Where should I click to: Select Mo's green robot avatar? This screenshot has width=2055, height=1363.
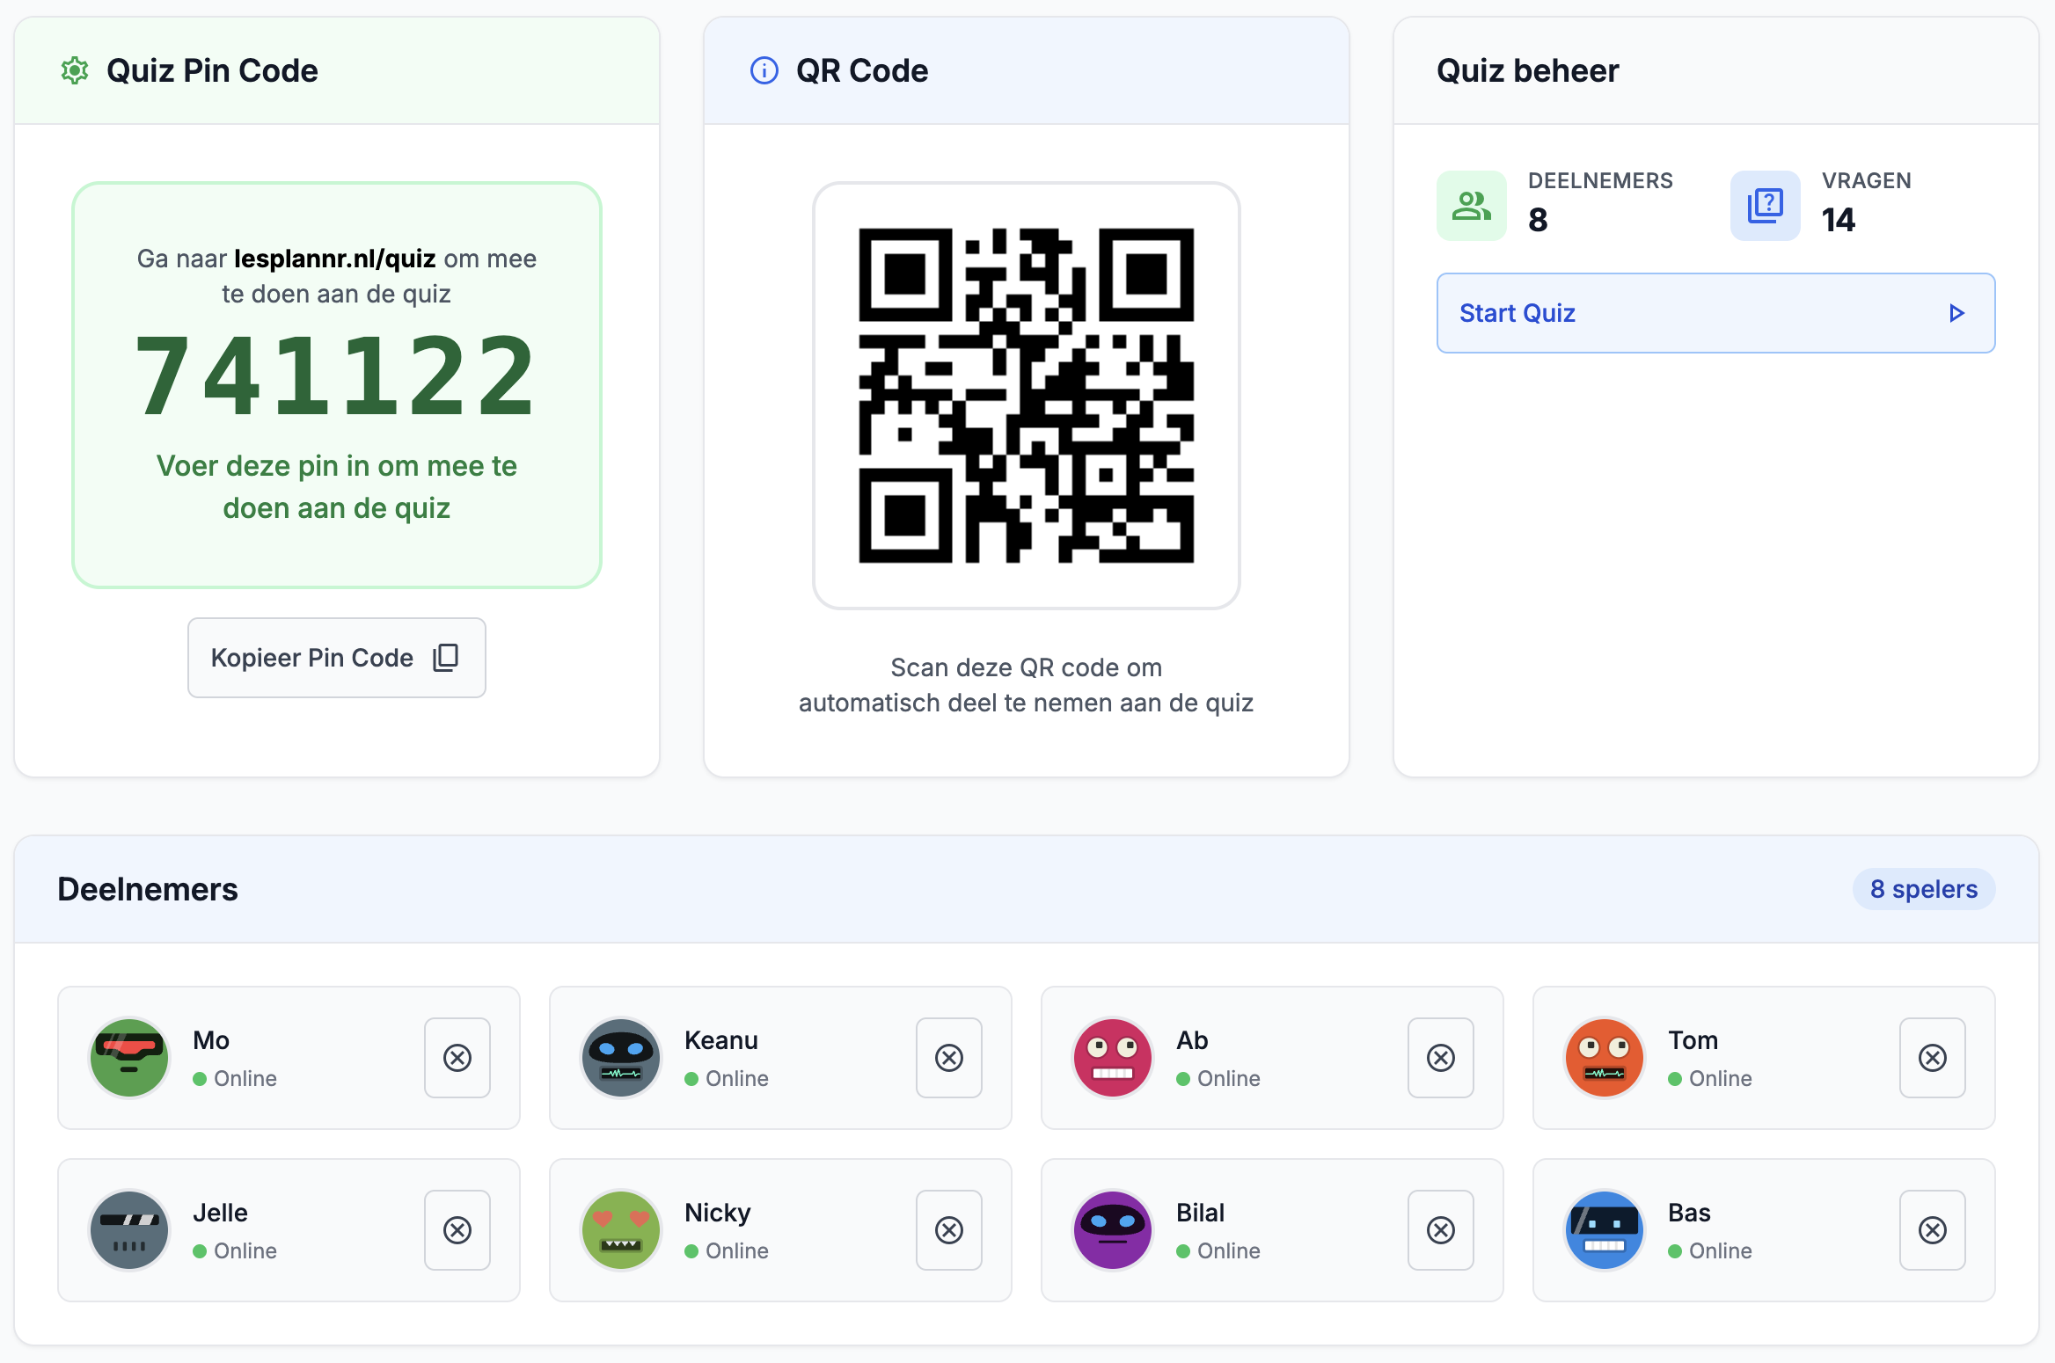click(x=128, y=1058)
